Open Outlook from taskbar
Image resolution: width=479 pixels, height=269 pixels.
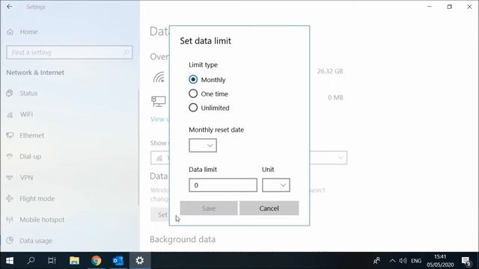tap(118, 261)
